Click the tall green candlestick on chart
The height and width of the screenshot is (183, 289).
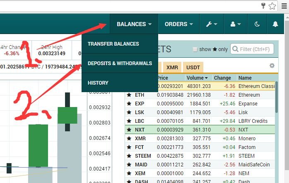click(39, 146)
